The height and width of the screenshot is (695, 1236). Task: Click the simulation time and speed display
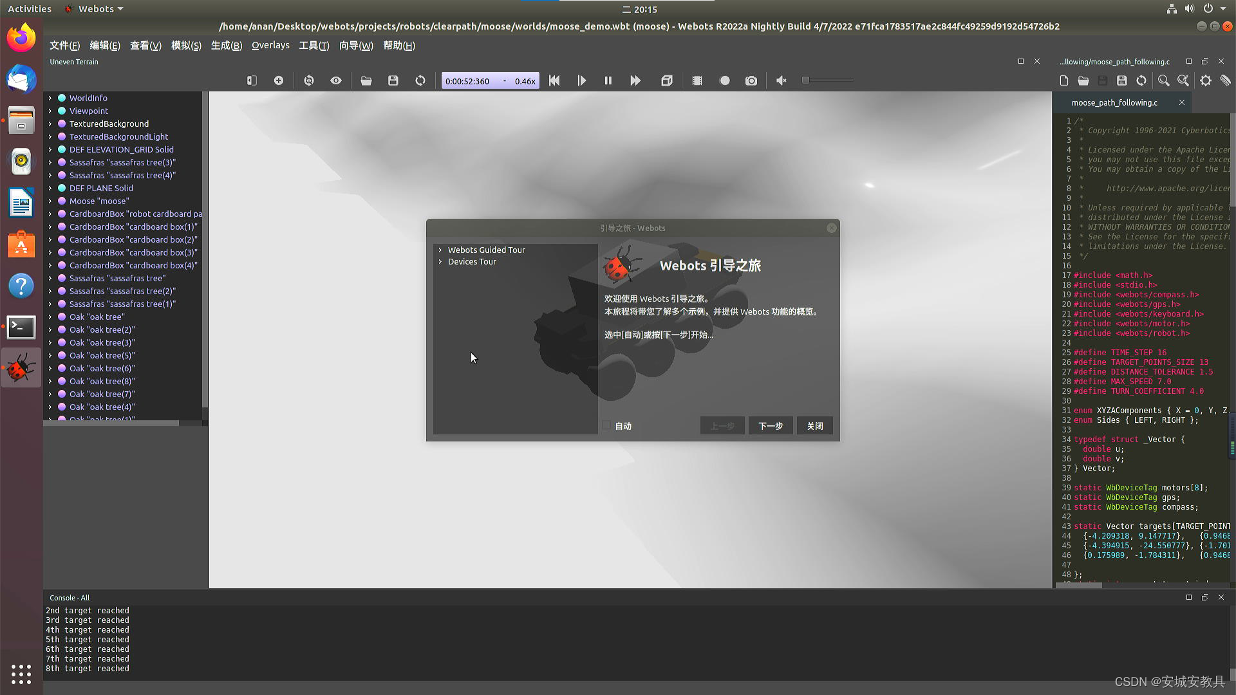click(491, 81)
